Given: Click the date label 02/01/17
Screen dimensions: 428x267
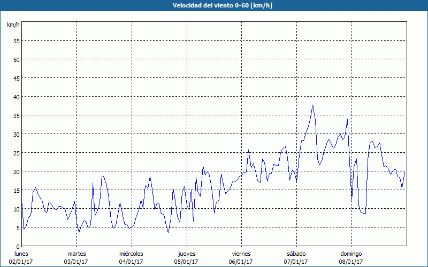Looking at the screenshot, I should (x=21, y=262).
